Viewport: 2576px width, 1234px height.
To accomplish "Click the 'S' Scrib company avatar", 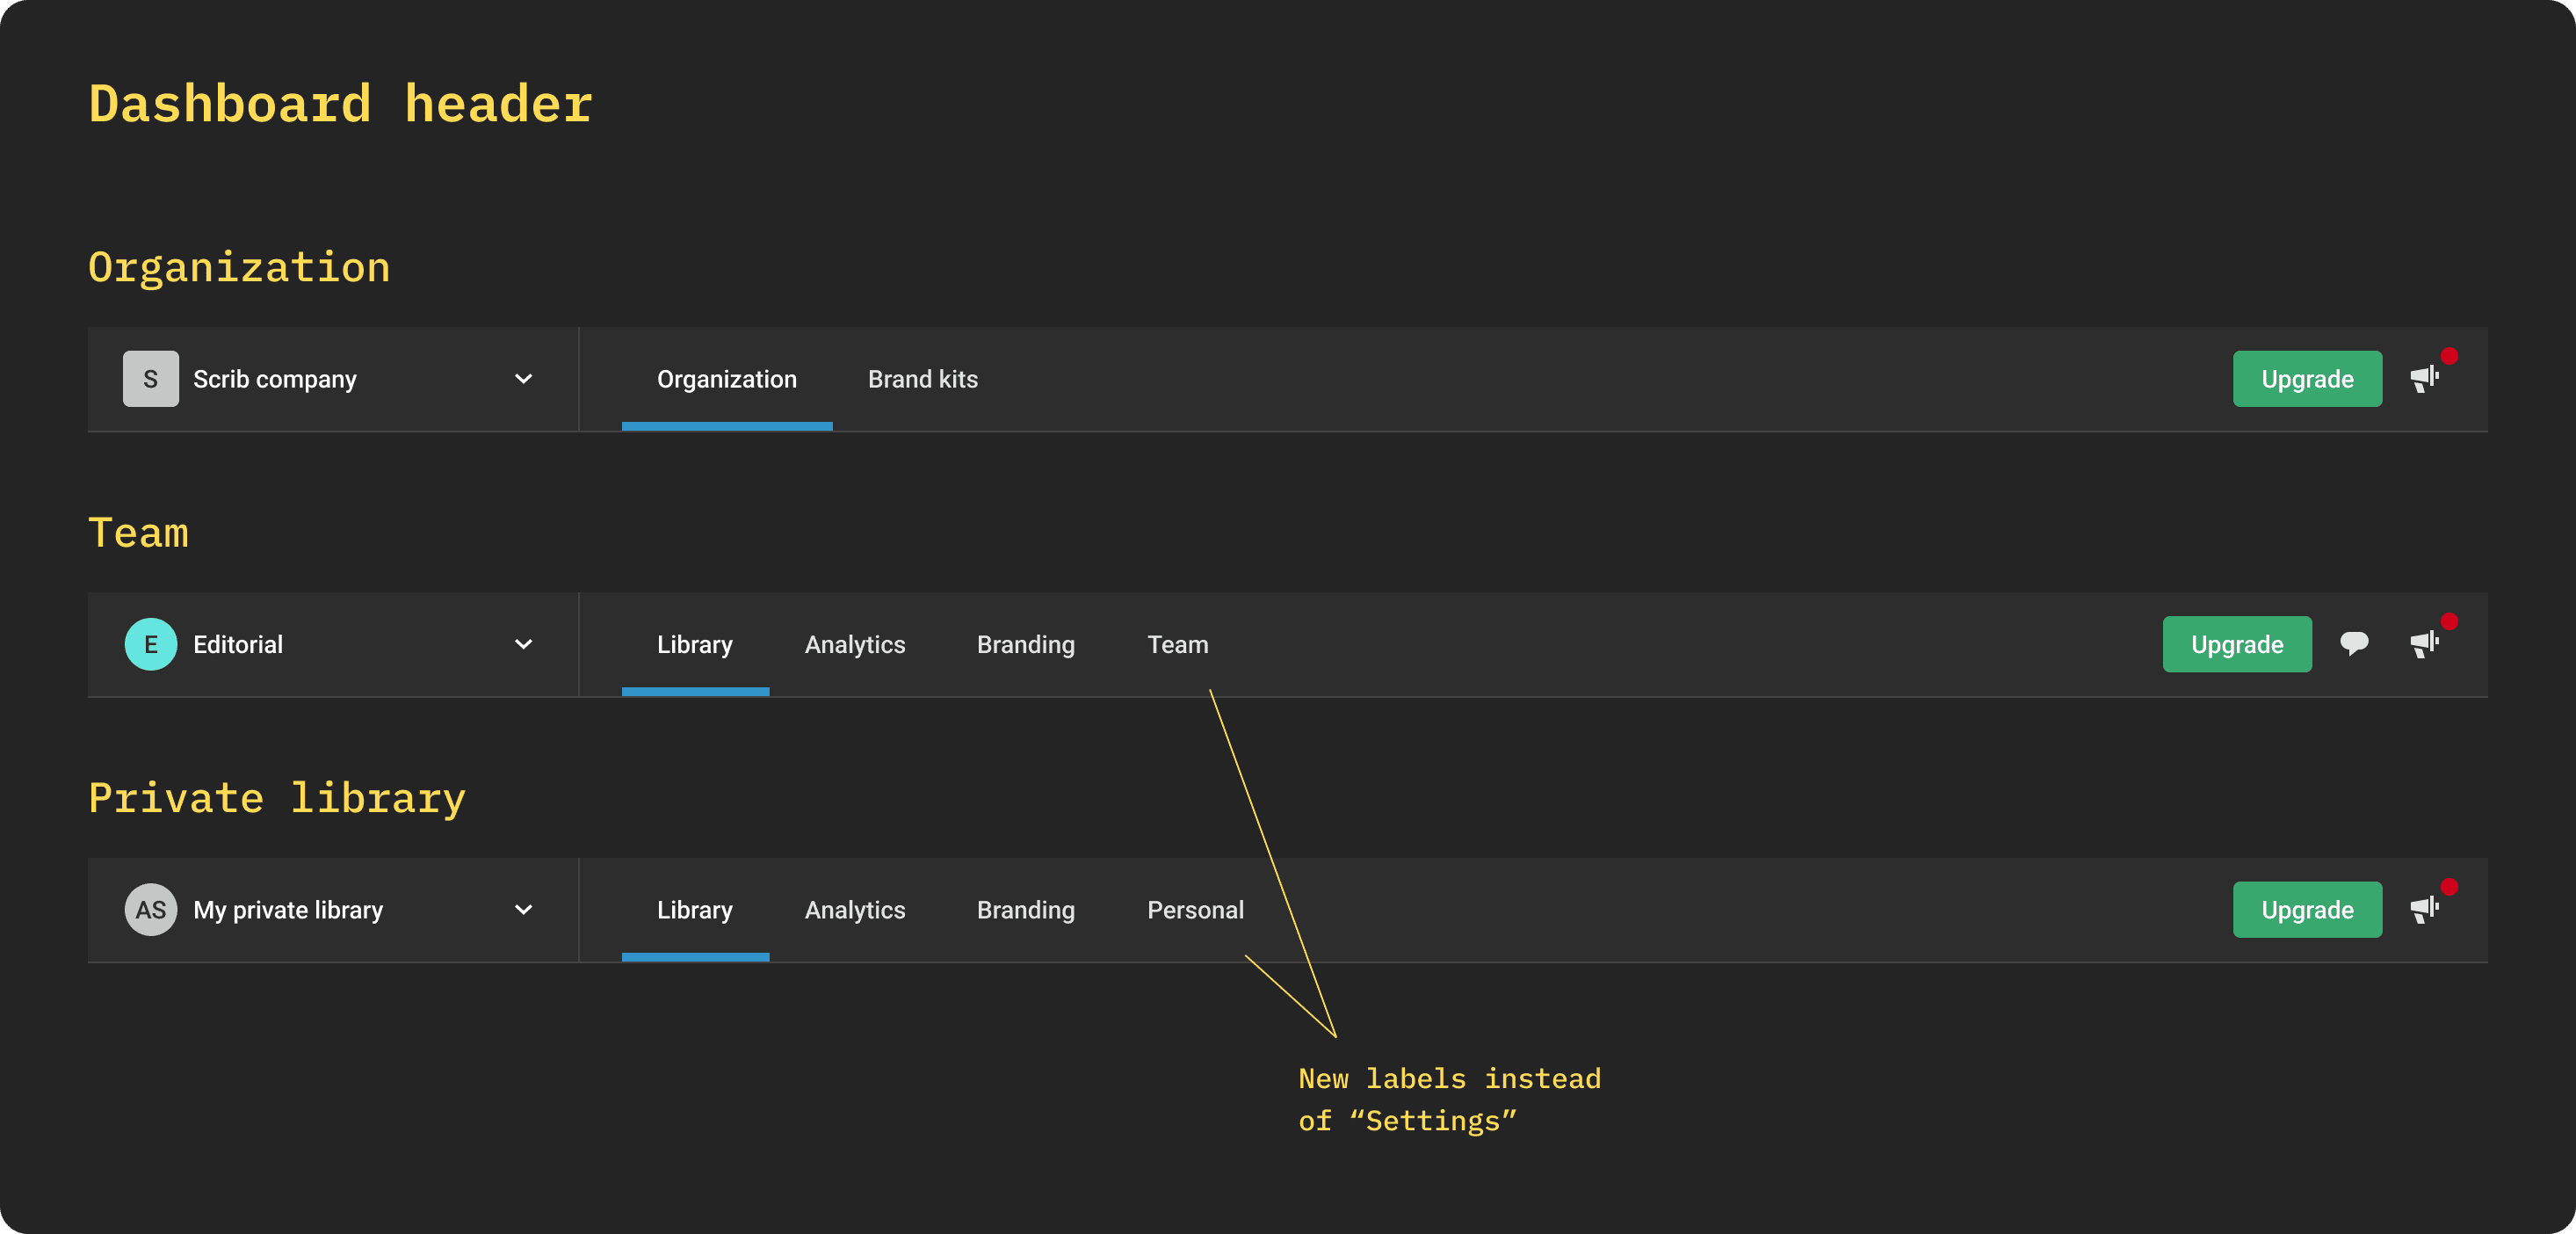I will coord(151,379).
